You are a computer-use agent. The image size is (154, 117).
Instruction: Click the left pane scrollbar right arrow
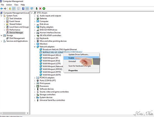pyautogui.click(x=28, y=113)
